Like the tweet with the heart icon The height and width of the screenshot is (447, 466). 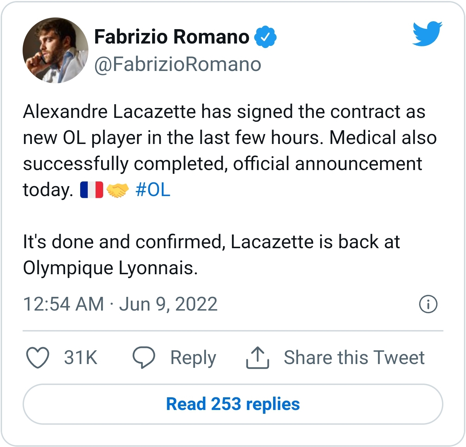pos(38,358)
